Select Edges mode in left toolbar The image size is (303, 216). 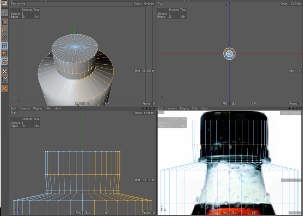[5, 46]
